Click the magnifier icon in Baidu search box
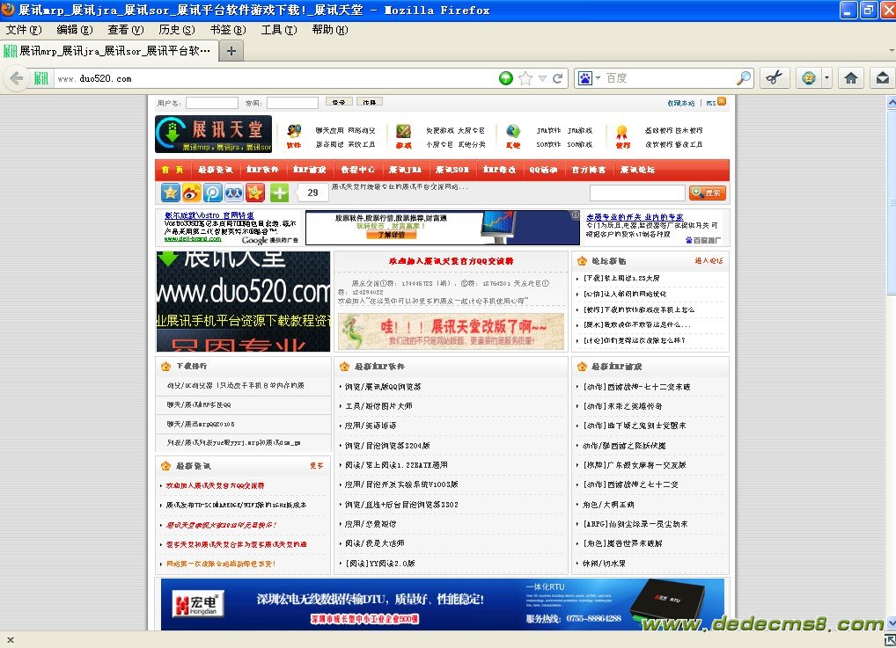The height and width of the screenshot is (648, 896). (x=744, y=78)
